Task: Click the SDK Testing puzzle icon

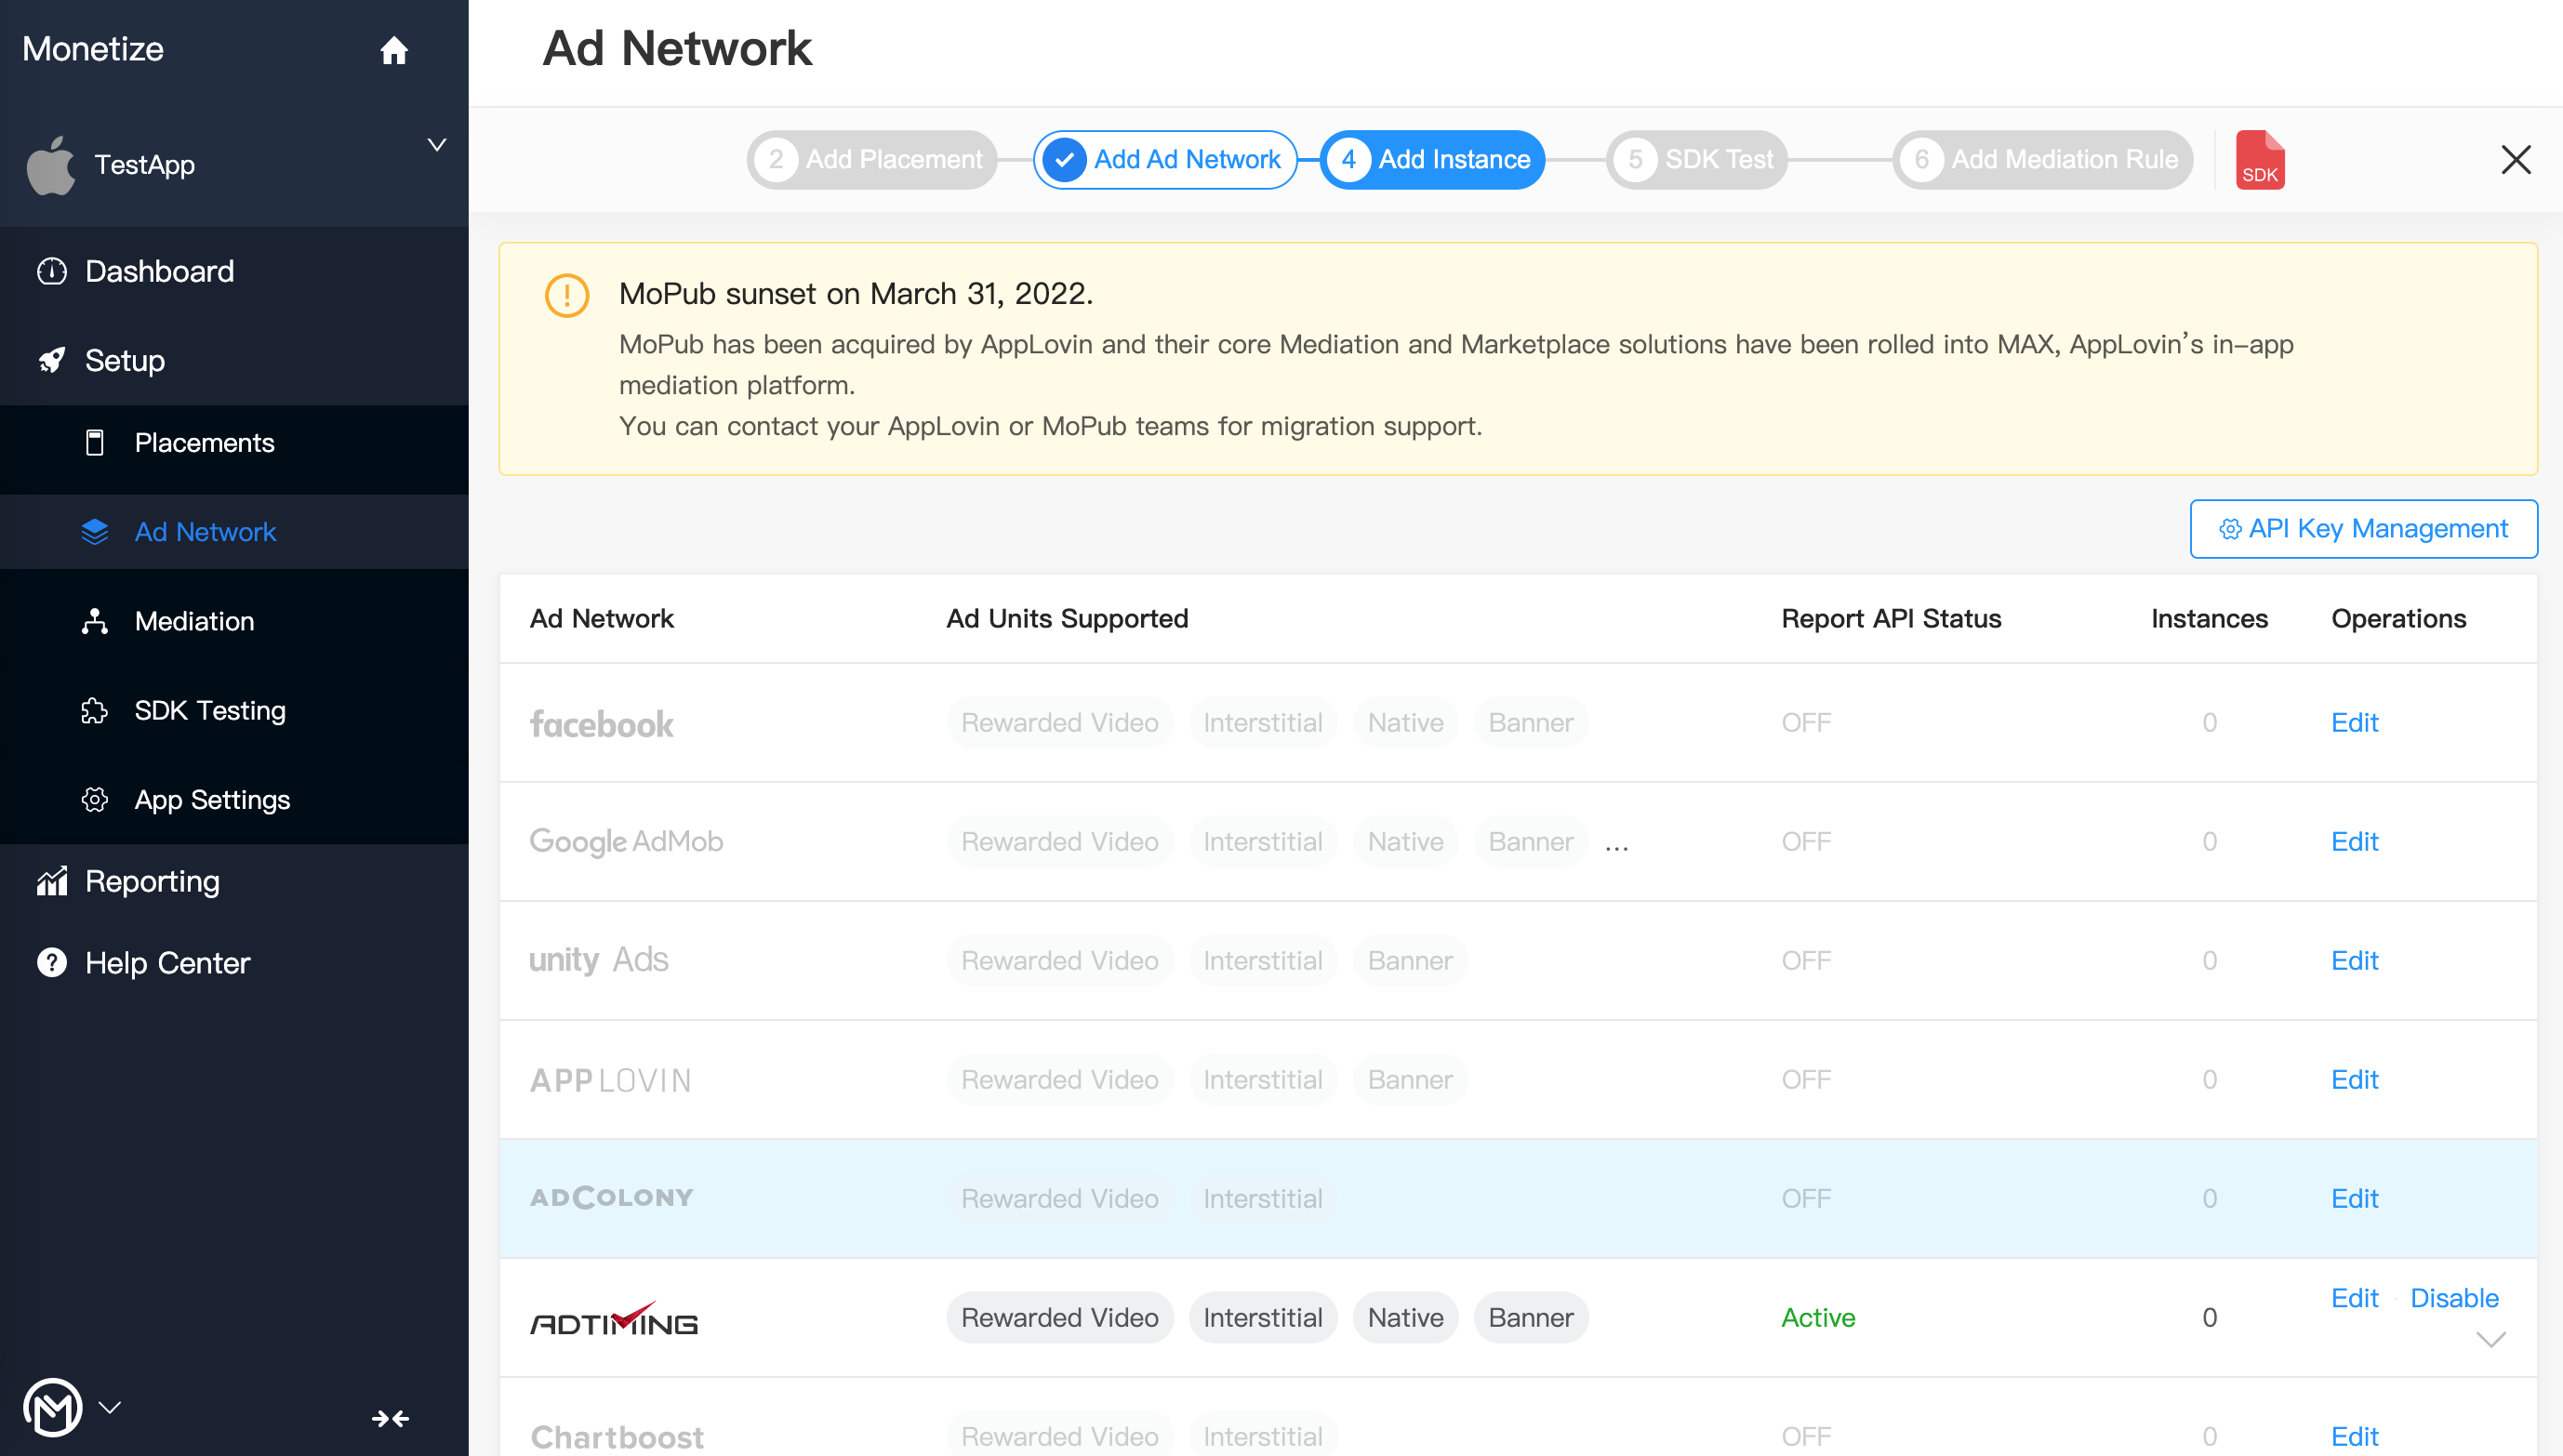Action: coord(95,710)
